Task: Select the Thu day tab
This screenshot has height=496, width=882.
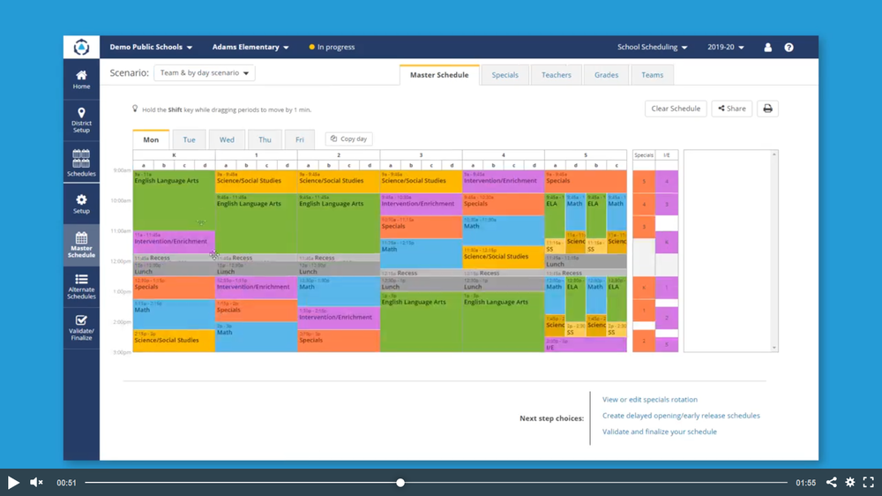Action: click(265, 139)
